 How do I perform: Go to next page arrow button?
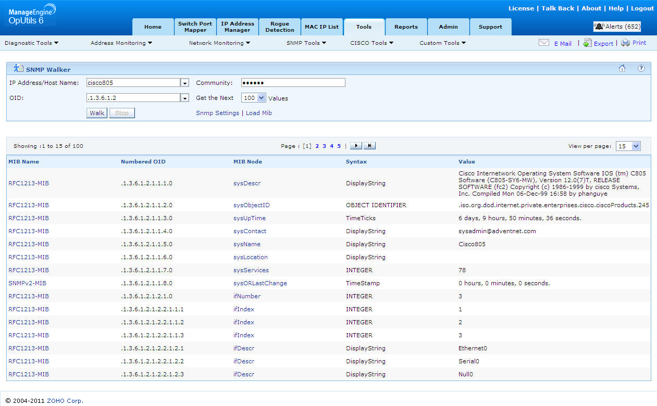356,146
